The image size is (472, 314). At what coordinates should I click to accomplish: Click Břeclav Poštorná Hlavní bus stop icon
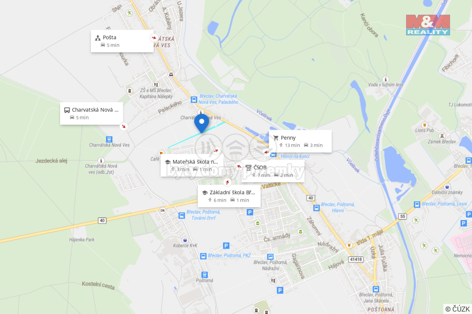(316, 208)
